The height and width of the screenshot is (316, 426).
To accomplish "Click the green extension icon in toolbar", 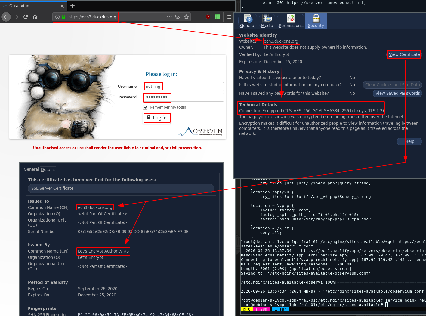I will [x=218, y=17].
